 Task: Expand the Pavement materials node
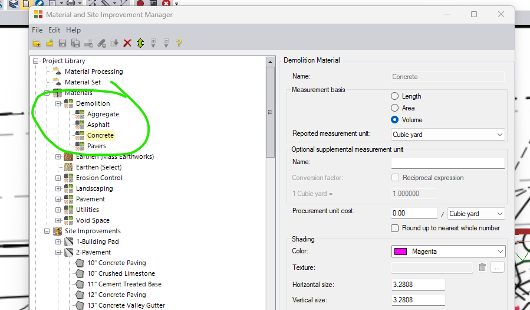pos(58,200)
